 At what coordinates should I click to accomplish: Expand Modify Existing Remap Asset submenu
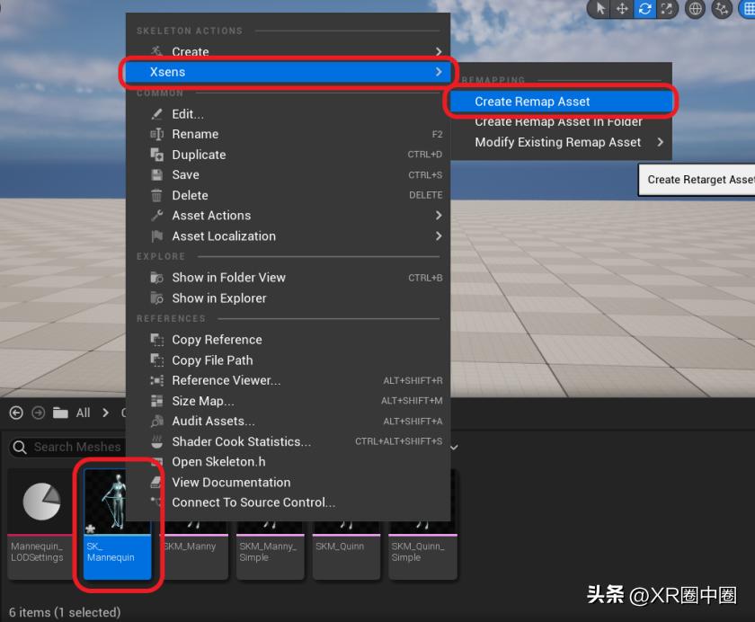(x=561, y=142)
